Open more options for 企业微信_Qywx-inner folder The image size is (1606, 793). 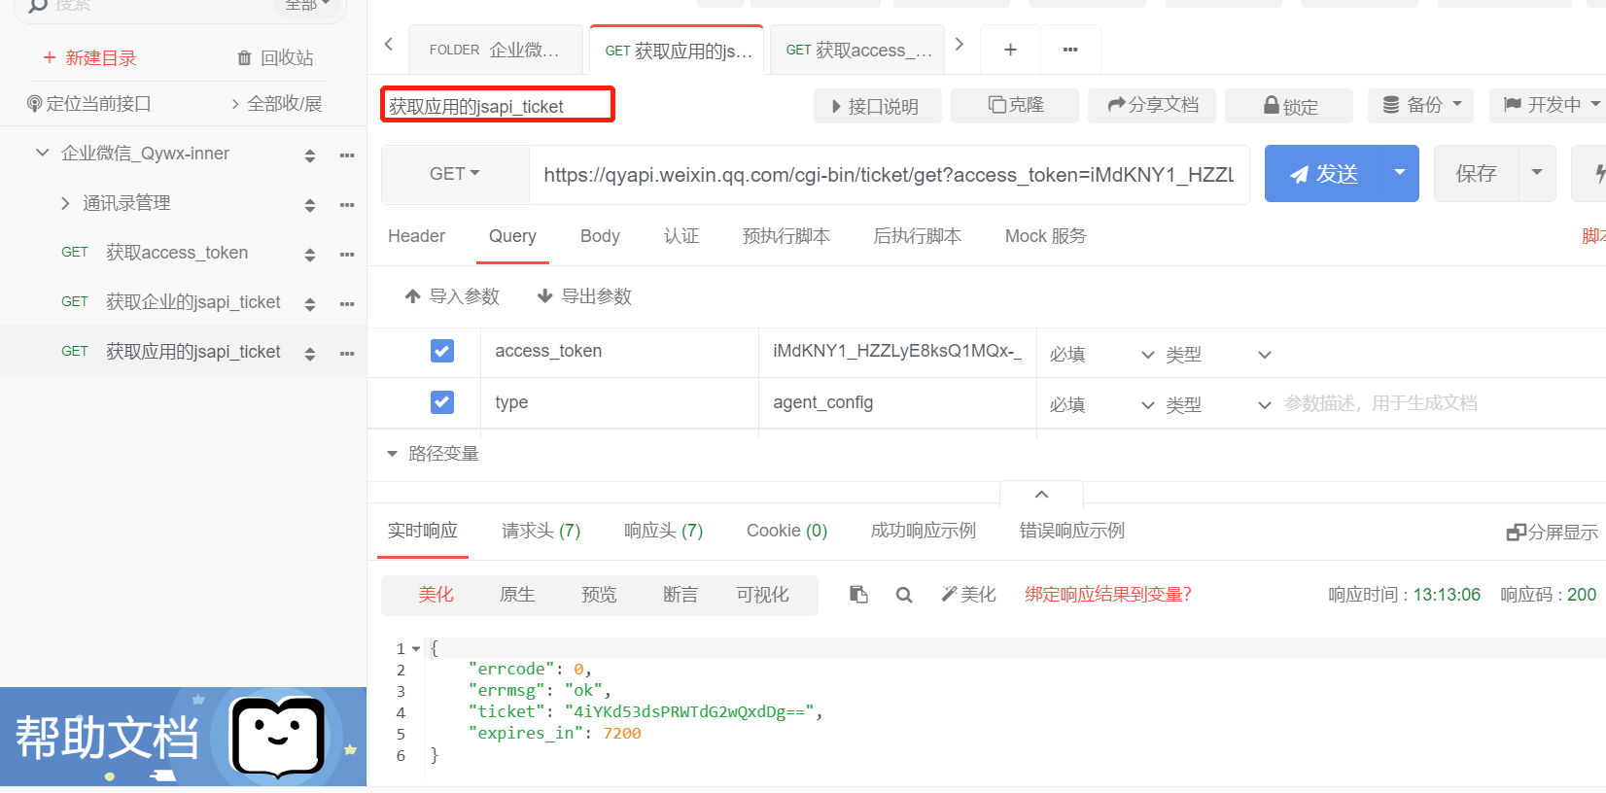347,155
